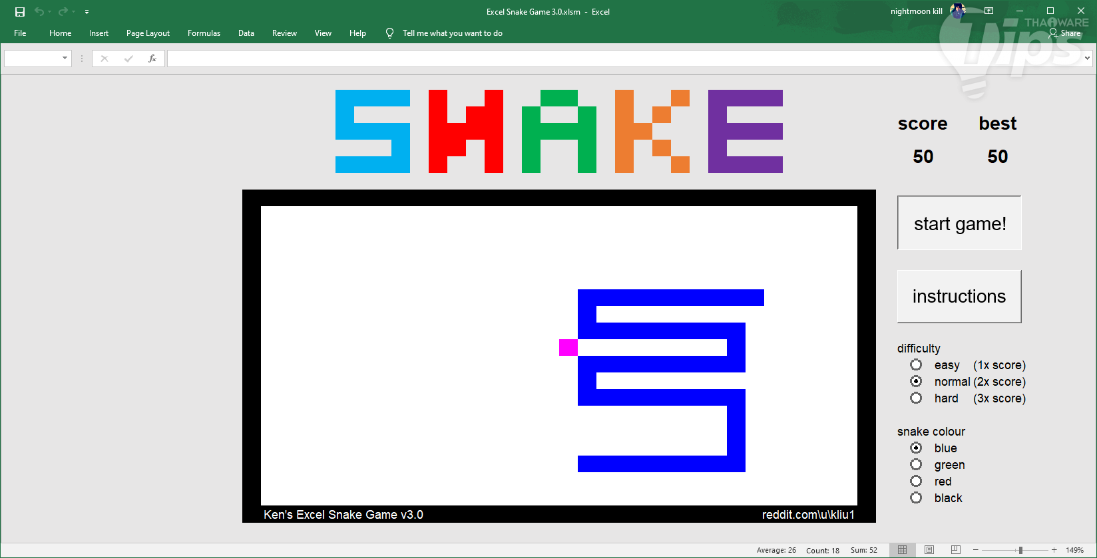The image size is (1097, 558).
Task: Switch to the Home tab
Action: 60,33
